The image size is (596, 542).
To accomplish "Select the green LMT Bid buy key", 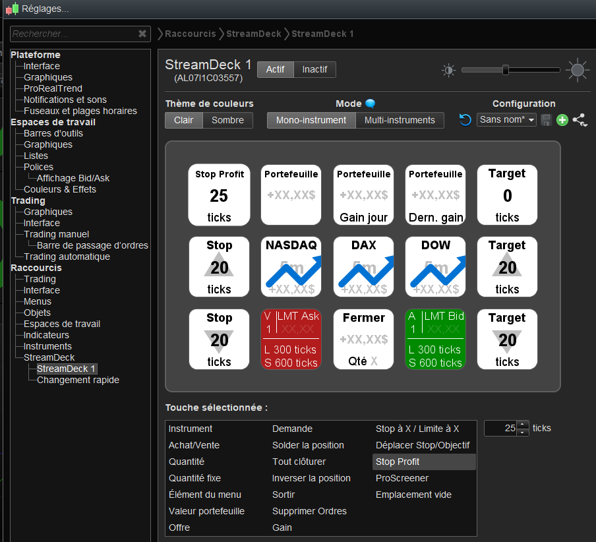I will tap(436, 339).
